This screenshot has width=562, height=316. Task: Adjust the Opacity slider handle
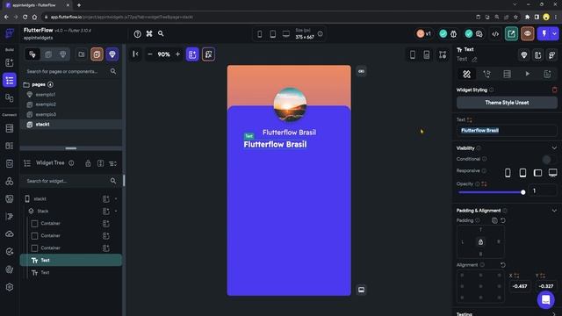523,192
